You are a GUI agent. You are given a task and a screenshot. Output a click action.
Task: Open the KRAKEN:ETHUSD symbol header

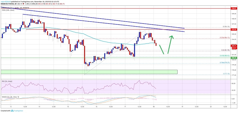10,4
